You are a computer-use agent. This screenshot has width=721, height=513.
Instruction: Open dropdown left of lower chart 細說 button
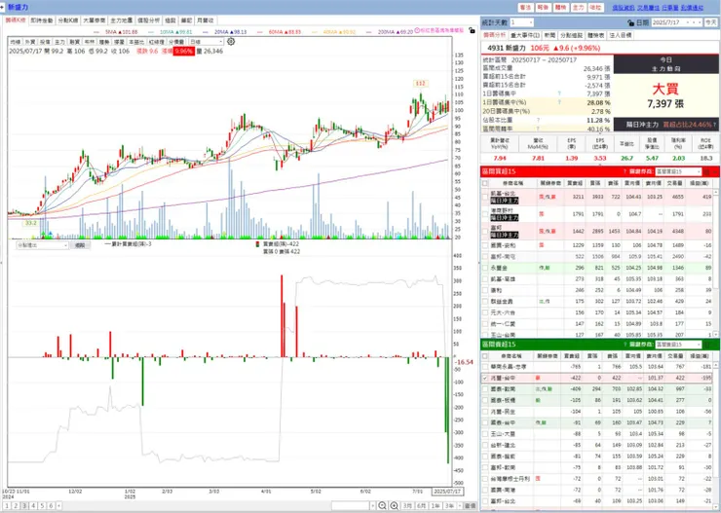(x=42, y=245)
